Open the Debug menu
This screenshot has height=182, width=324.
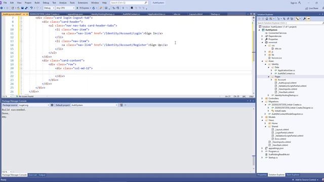point(46,3)
